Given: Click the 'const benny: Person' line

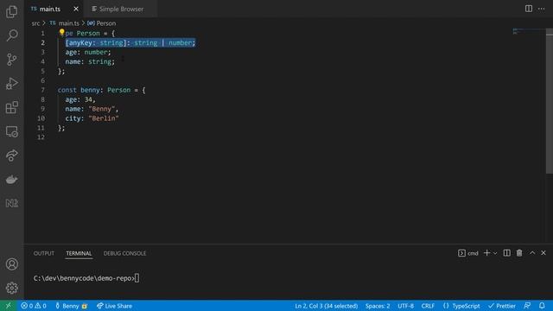Looking at the screenshot, I should click(102, 90).
